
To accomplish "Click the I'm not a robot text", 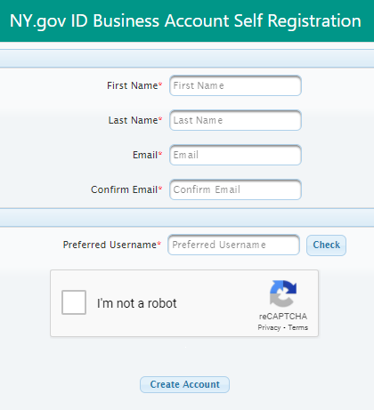I will 136,303.
